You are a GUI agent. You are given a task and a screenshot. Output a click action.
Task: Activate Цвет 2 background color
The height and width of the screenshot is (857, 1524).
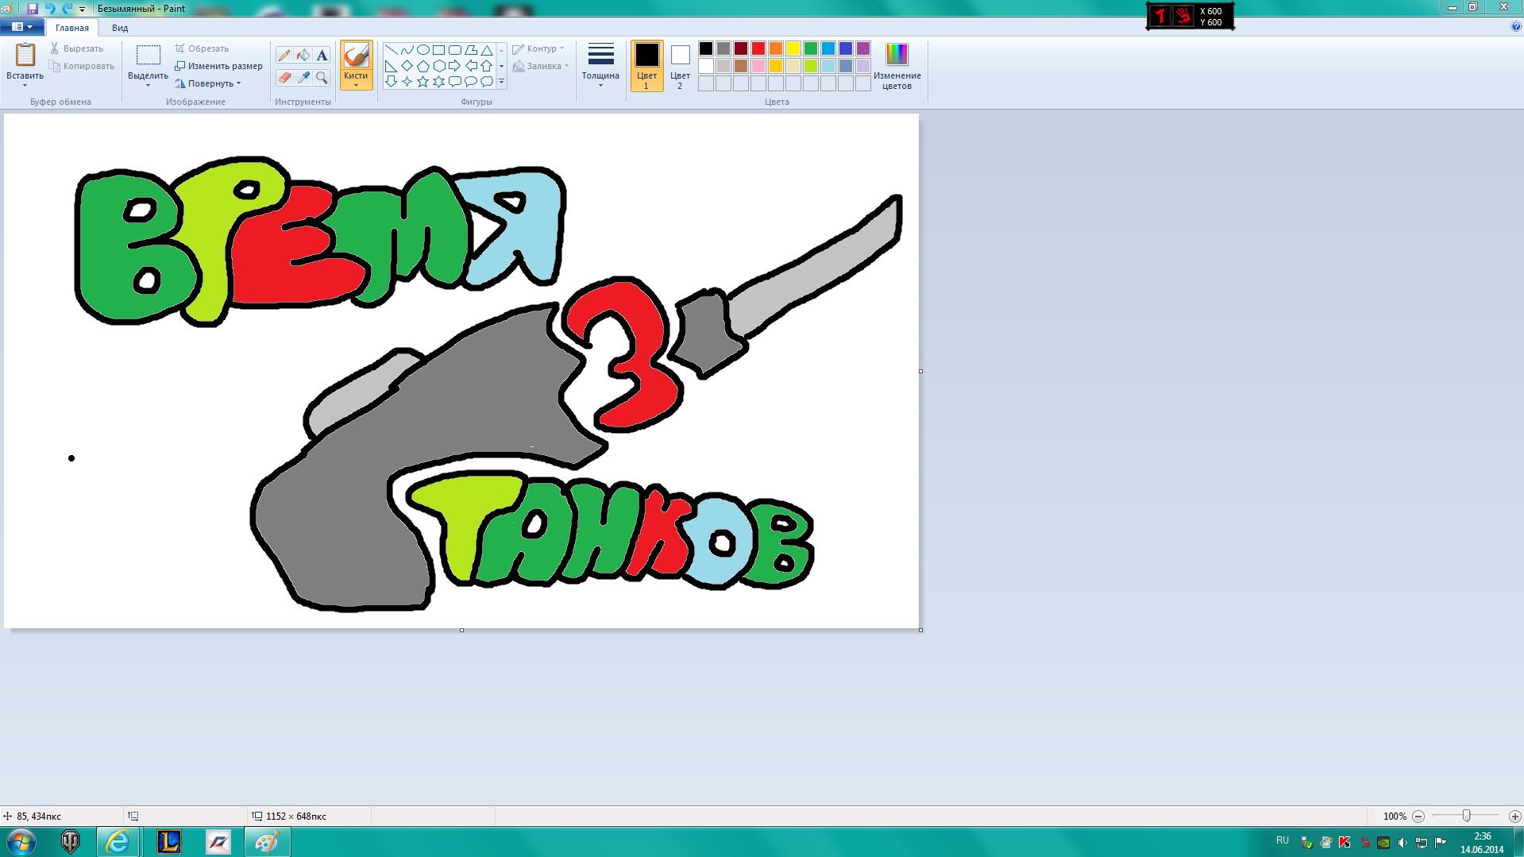(x=680, y=66)
